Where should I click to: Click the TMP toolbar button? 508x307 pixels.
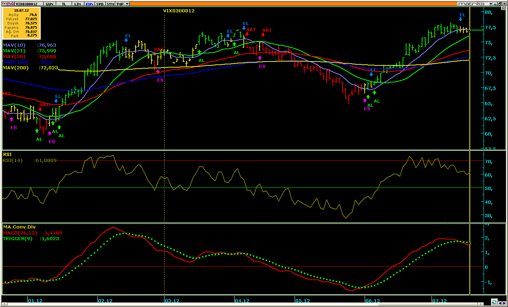point(120,4)
